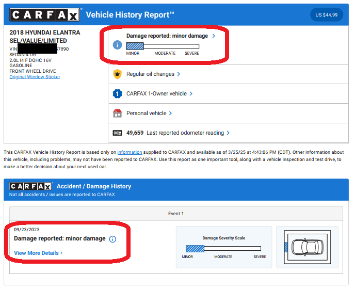Image resolution: width=355 pixels, height=290 pixels.
Task: Click the Vehicle History Report title
Action: (130, 15)
